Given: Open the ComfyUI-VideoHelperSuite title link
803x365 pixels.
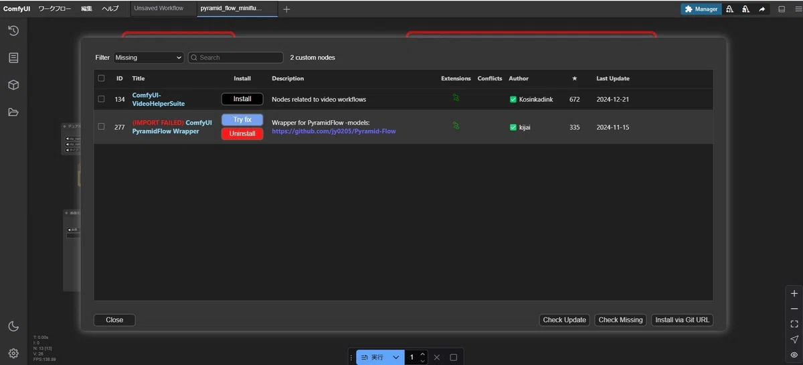Looking at the screenshot, I should pos(159,99).
